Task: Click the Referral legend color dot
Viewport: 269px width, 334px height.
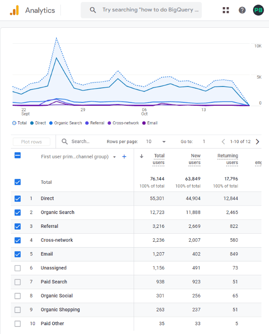Action: click(87, 123)
